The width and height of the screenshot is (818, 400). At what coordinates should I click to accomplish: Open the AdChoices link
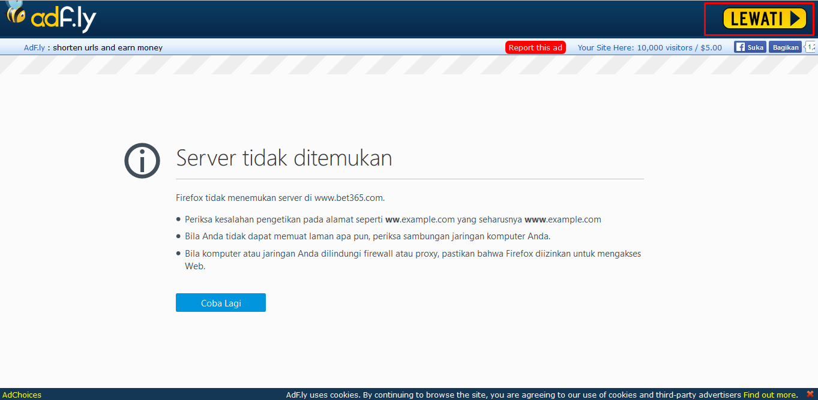22,395
